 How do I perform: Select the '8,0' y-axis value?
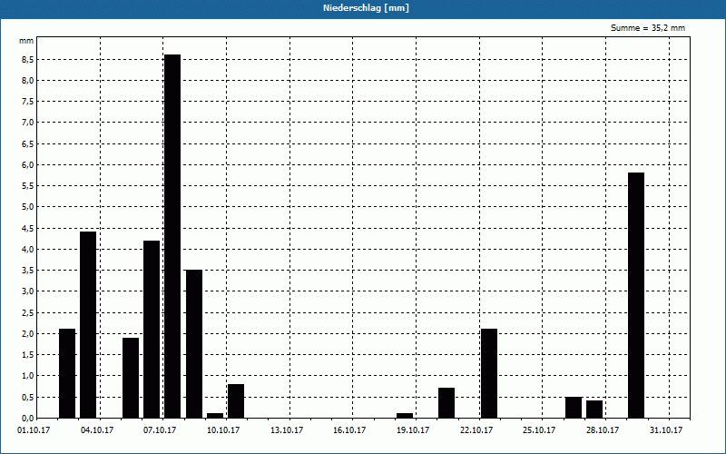28,81
